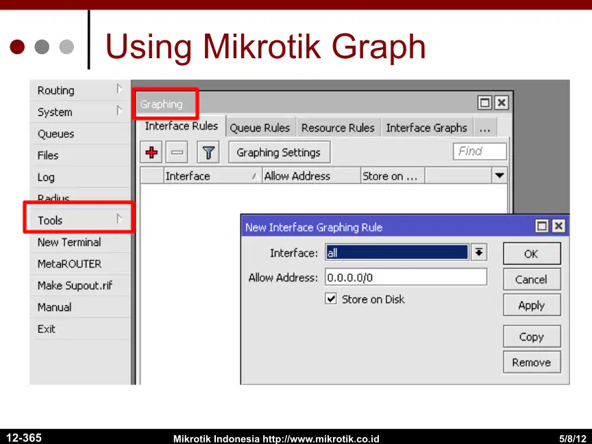Confirm the rule with OK
Image resolution: width=592 pixels, height=444 pixels.
532,254
